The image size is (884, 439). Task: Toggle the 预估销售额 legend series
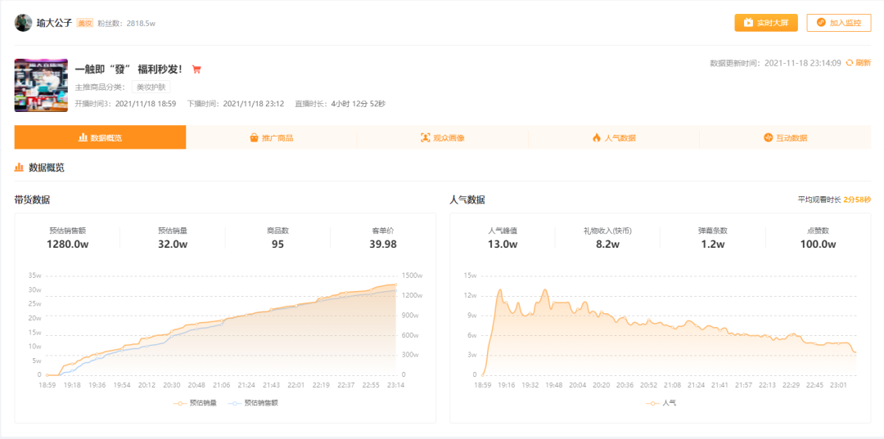(x=253, y=403)
